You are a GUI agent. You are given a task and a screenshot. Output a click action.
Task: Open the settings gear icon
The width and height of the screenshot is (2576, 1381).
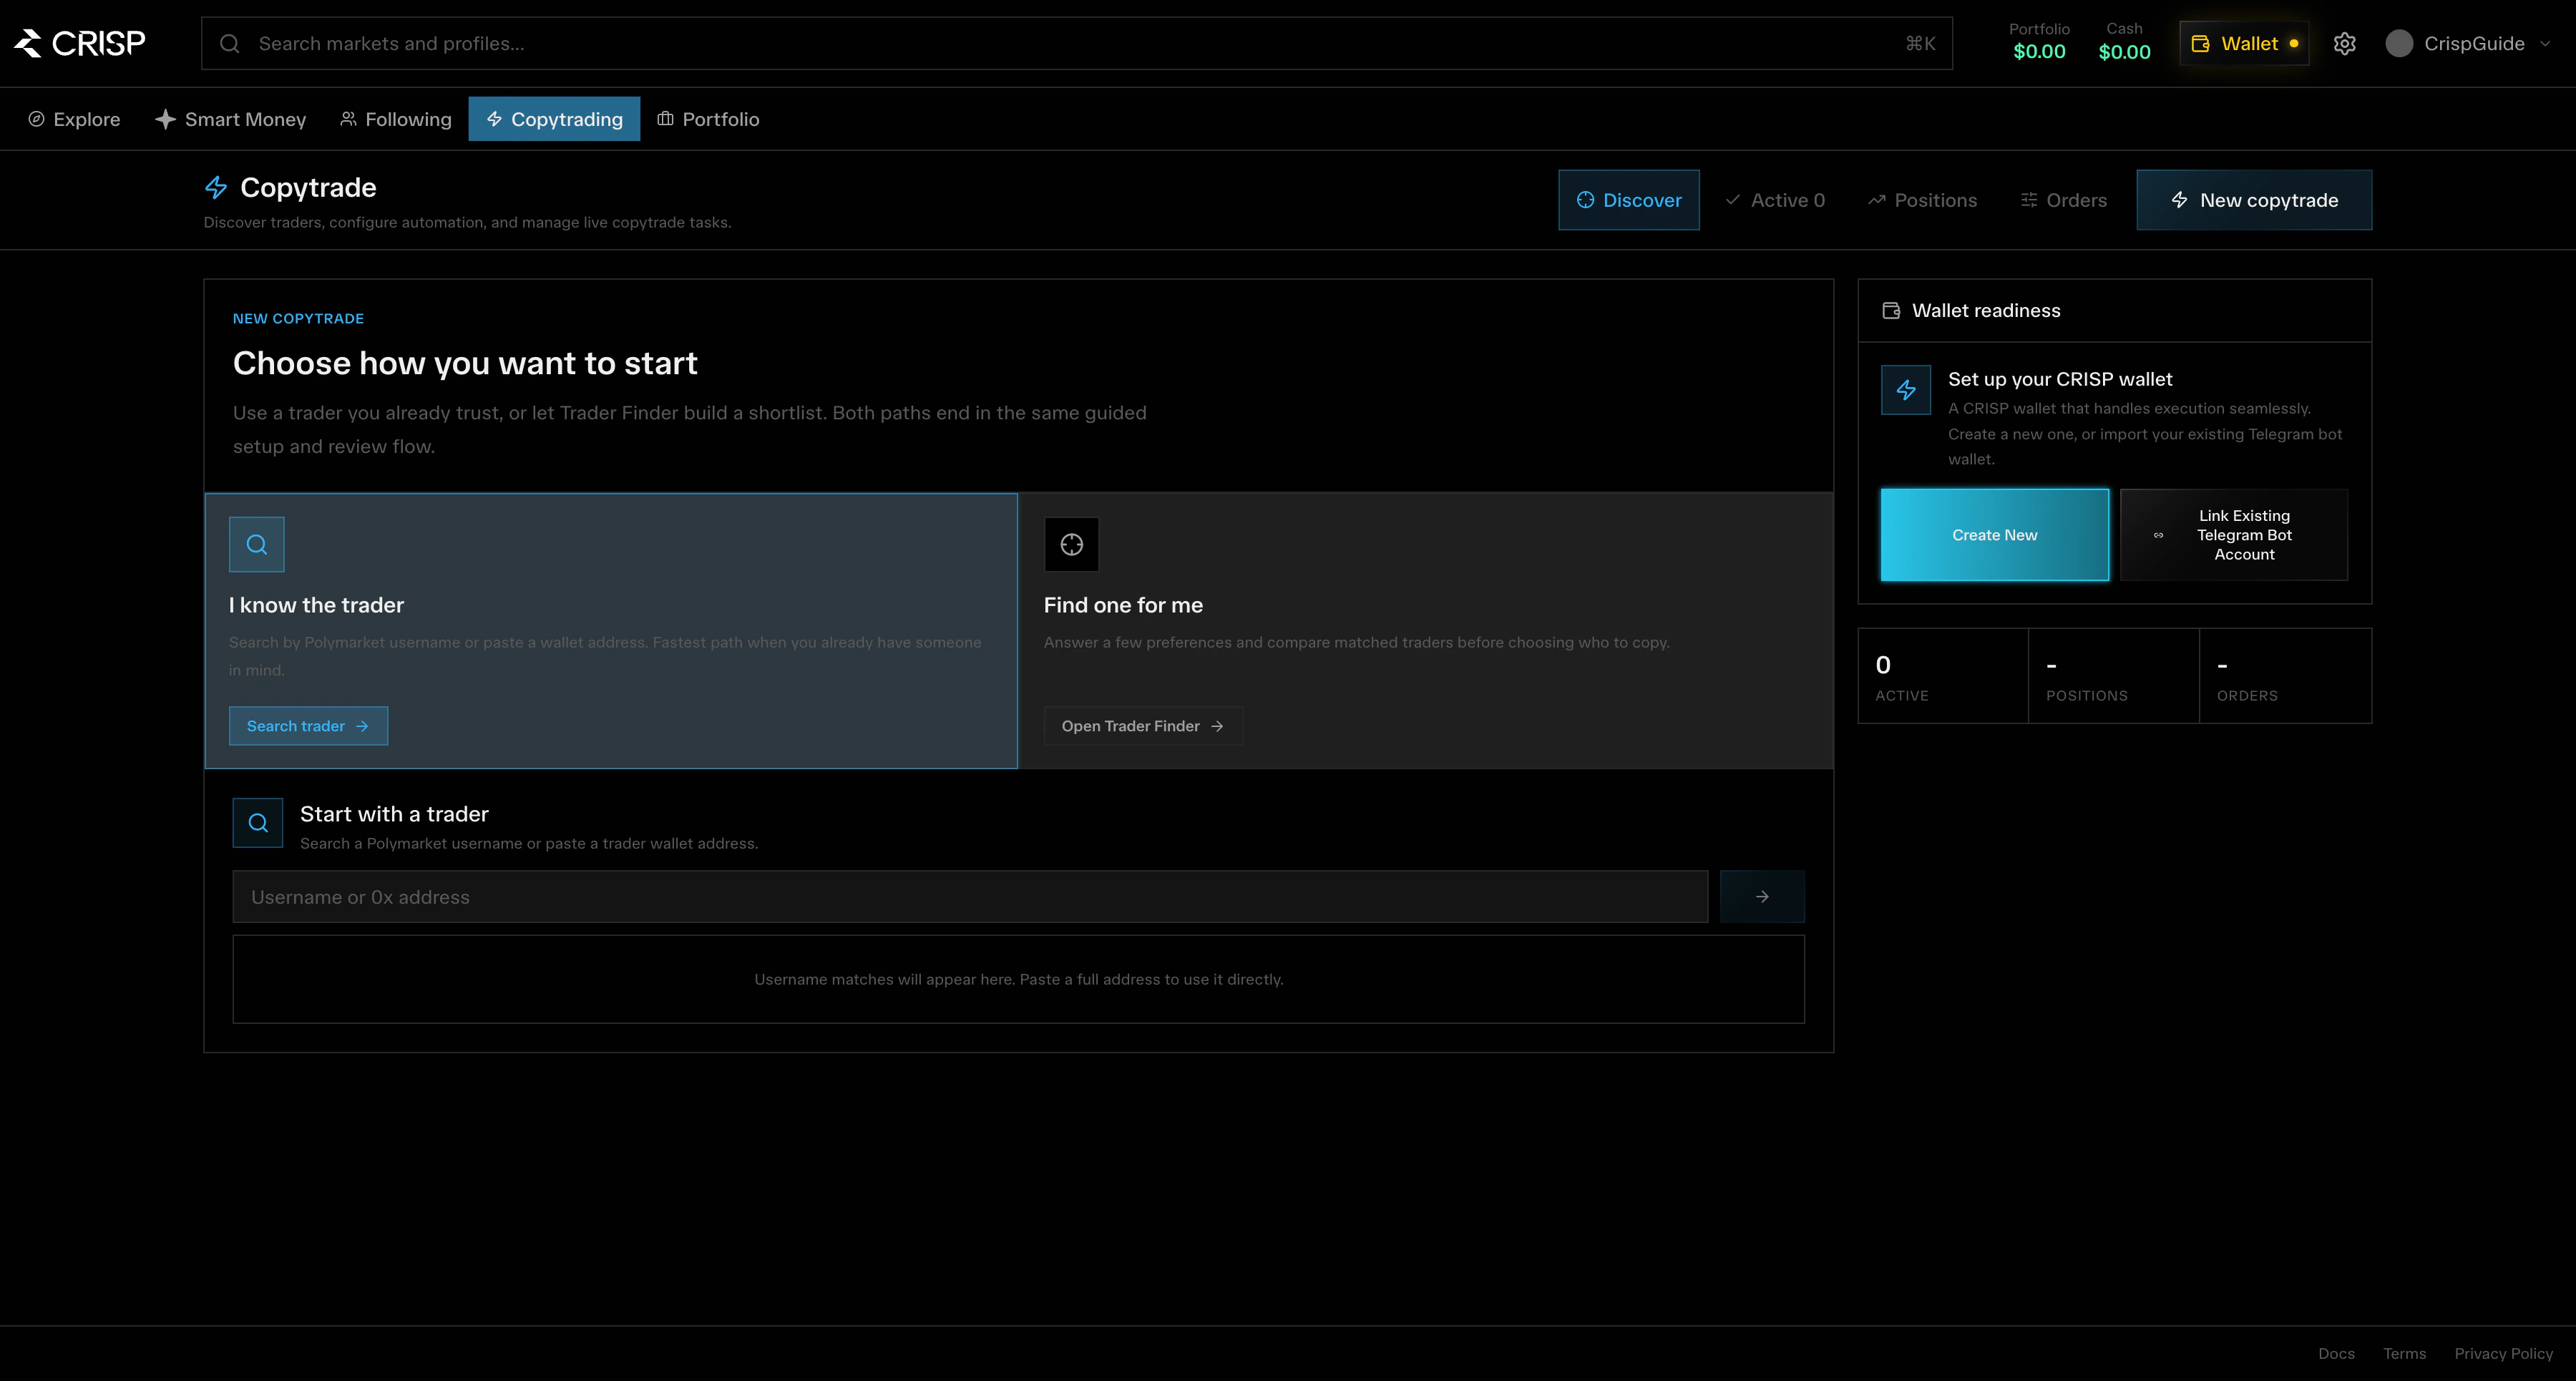click(x=2344, y=43)
